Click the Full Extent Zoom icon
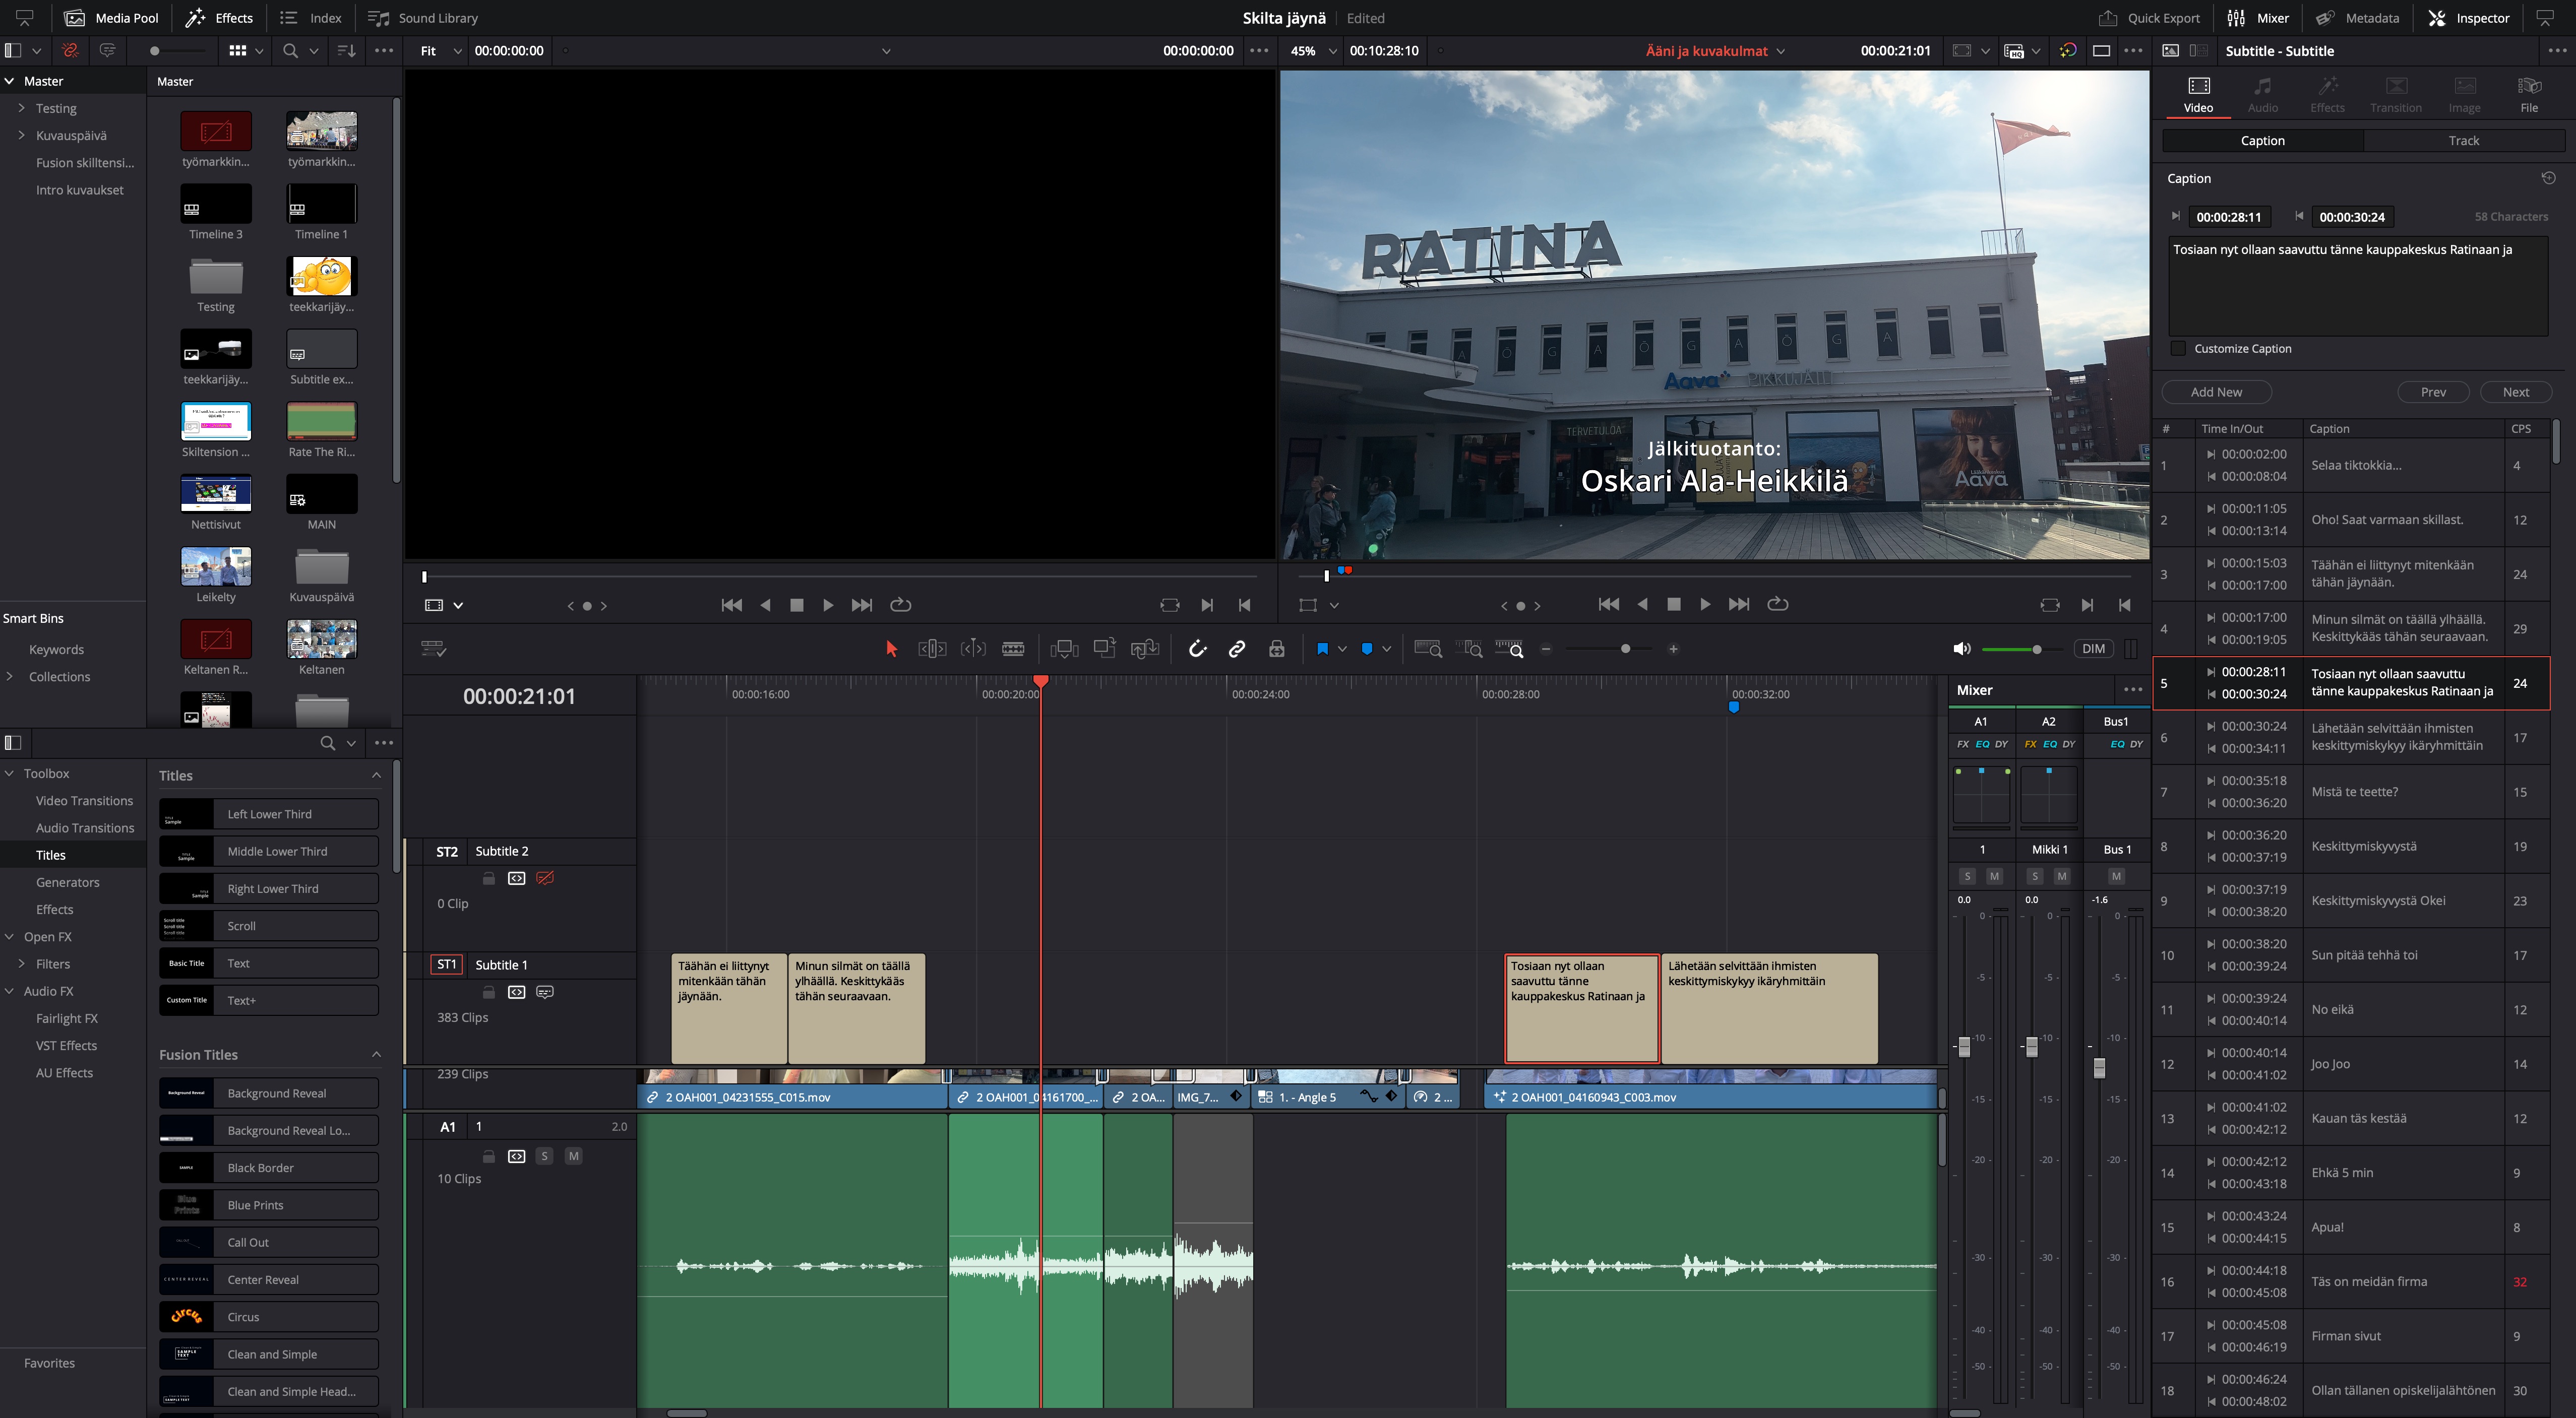 coord(1428,650)
